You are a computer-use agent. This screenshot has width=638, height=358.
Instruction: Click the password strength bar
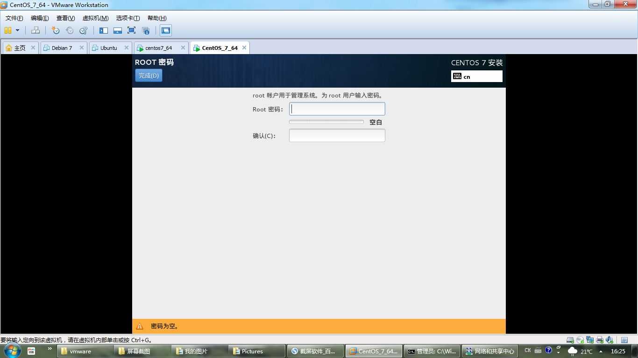(x=326, y=122)
